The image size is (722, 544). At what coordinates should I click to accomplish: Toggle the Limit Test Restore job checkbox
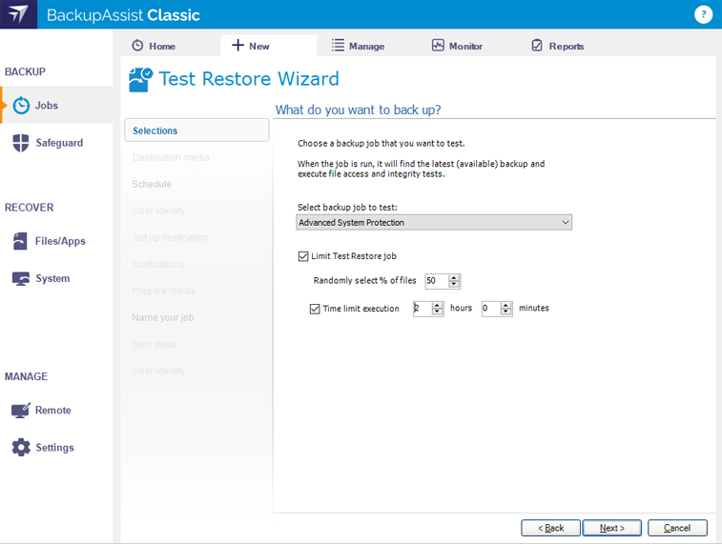303,256
